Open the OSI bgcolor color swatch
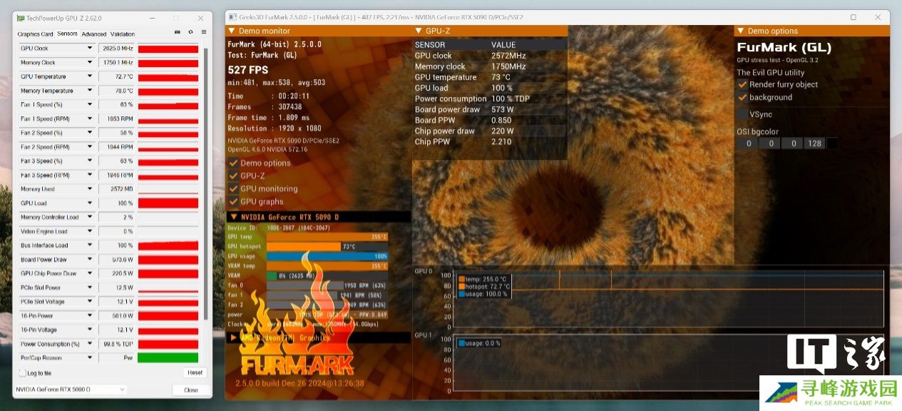This screenshot has width=902, height=411. [832, 143]
